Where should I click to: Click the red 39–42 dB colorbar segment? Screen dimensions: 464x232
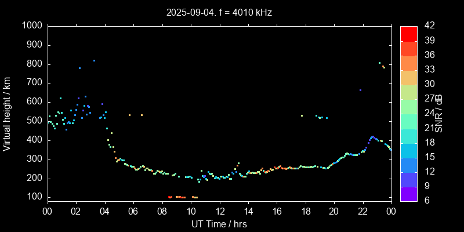pos(408,34)
